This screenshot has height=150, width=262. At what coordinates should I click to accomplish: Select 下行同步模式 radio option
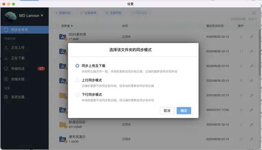click(x=77, y=95)
